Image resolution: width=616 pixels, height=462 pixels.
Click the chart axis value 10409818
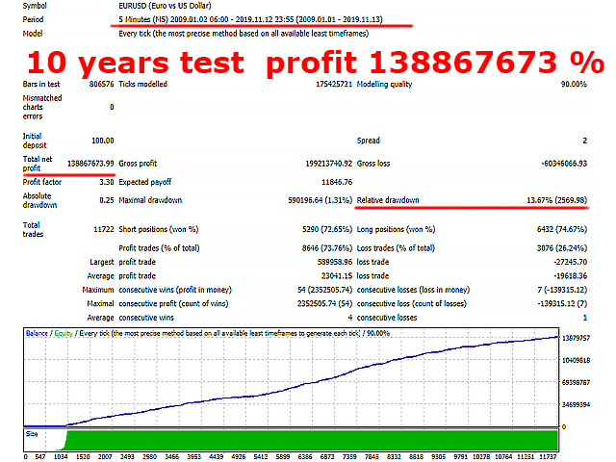click(x=576, y=360)
